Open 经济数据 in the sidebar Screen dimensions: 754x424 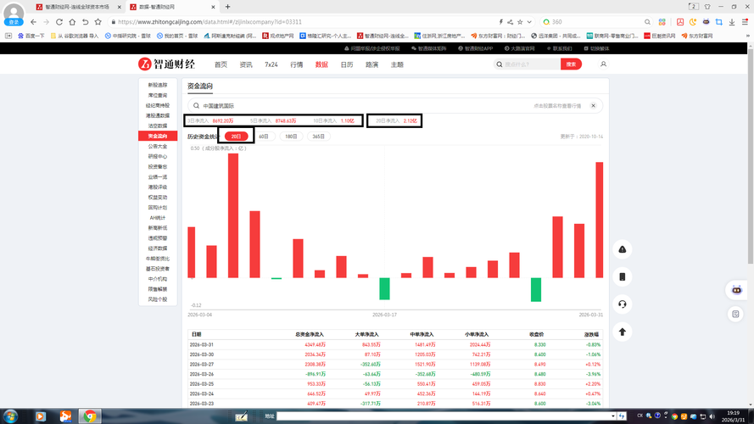[158, 248]
